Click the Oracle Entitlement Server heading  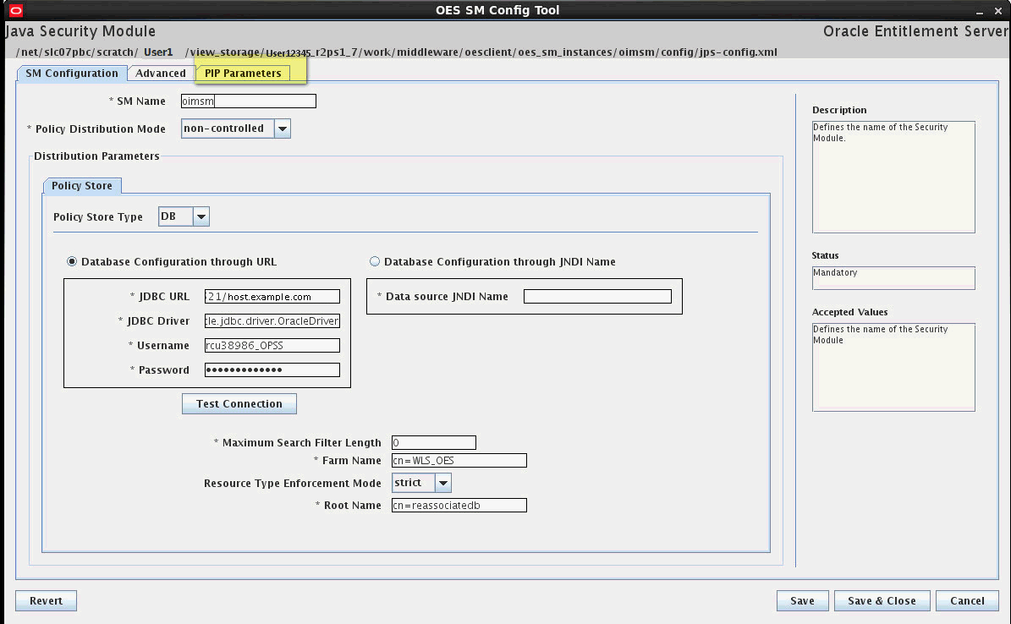pyautogui.click(x=915, y=31)
